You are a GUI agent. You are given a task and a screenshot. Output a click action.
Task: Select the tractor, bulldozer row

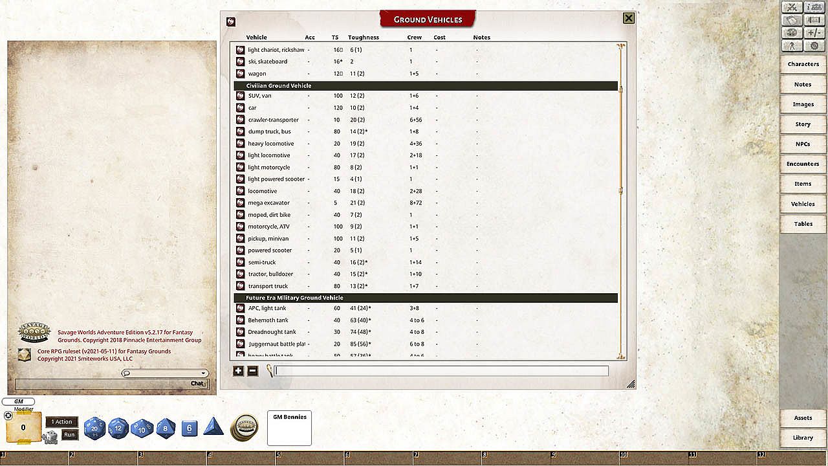[426, 274]
